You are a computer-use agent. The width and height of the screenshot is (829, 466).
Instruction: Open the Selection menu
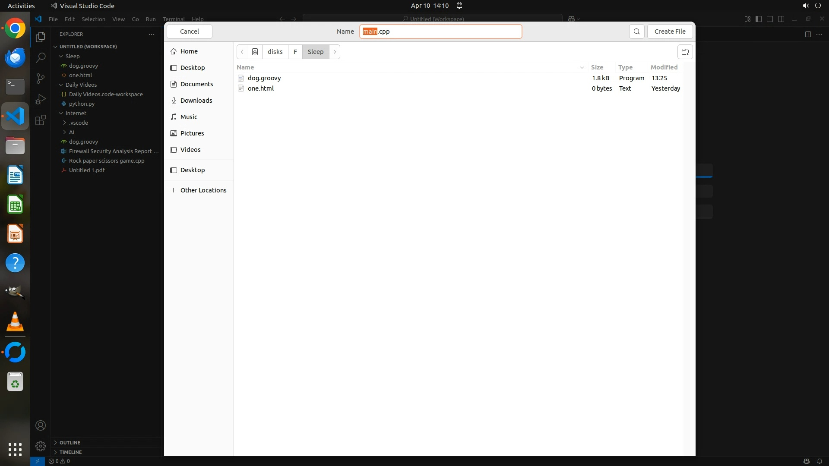(93, 19)
